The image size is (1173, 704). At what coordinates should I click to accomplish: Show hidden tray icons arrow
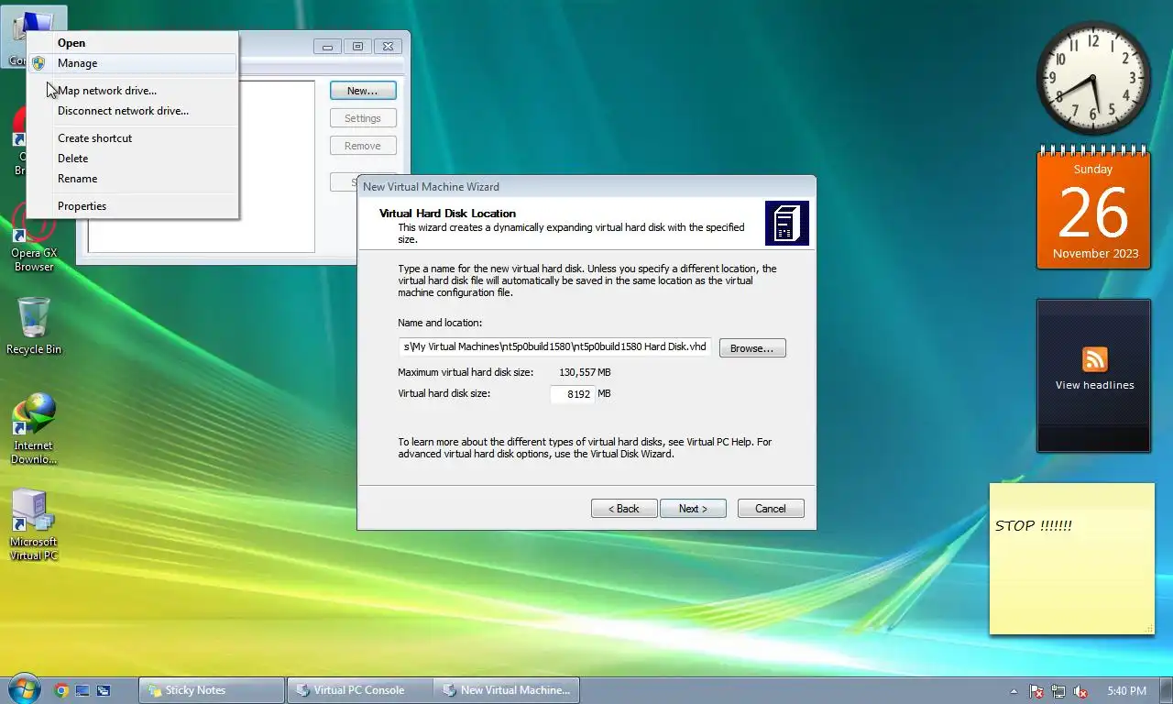tap(1014, 691)
